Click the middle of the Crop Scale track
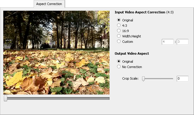This screenshot has width=194, height=115. point(158,79)
